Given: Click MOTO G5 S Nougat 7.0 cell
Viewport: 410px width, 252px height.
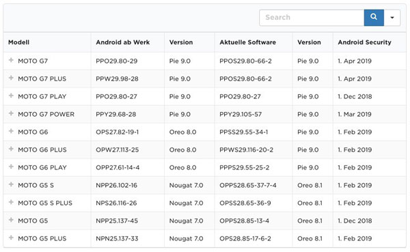Looking at the screenshot, I should pyautogui.click(x=186, y=185).
